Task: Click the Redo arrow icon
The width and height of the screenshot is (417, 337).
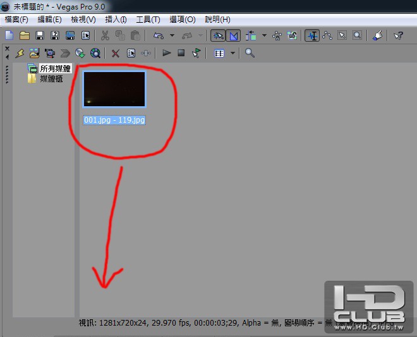Action: [x=187, y=35]
